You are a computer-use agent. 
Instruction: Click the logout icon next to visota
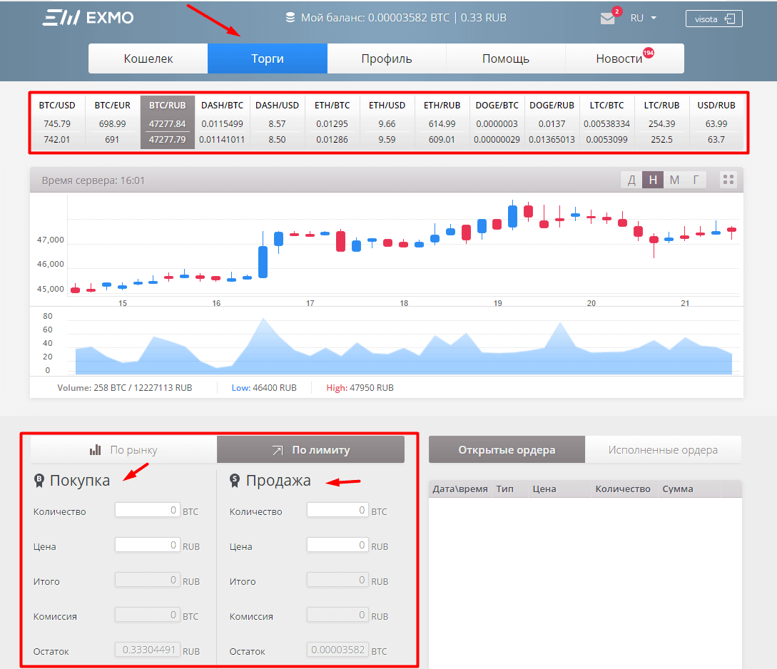730,19
